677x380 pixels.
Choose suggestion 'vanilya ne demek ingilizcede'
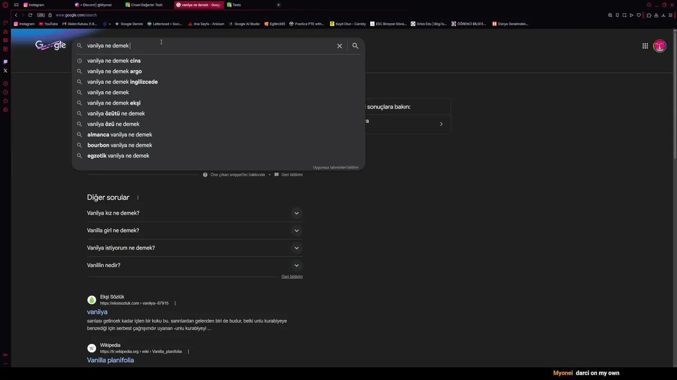tap(218, 82)
